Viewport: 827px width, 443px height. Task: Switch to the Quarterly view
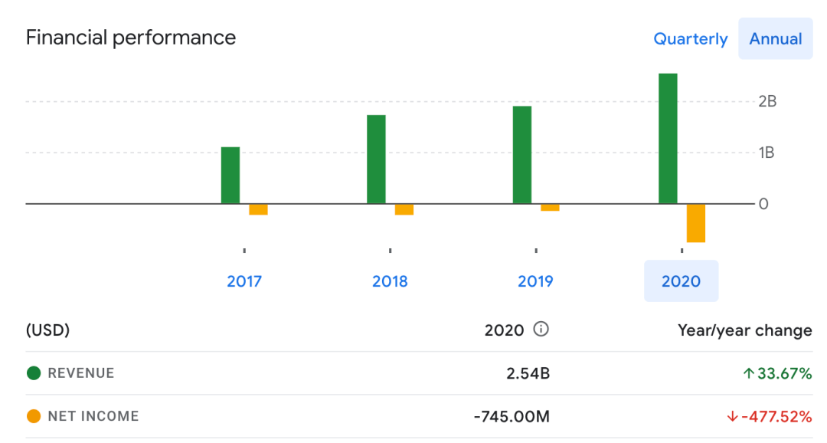pos(690,39)
